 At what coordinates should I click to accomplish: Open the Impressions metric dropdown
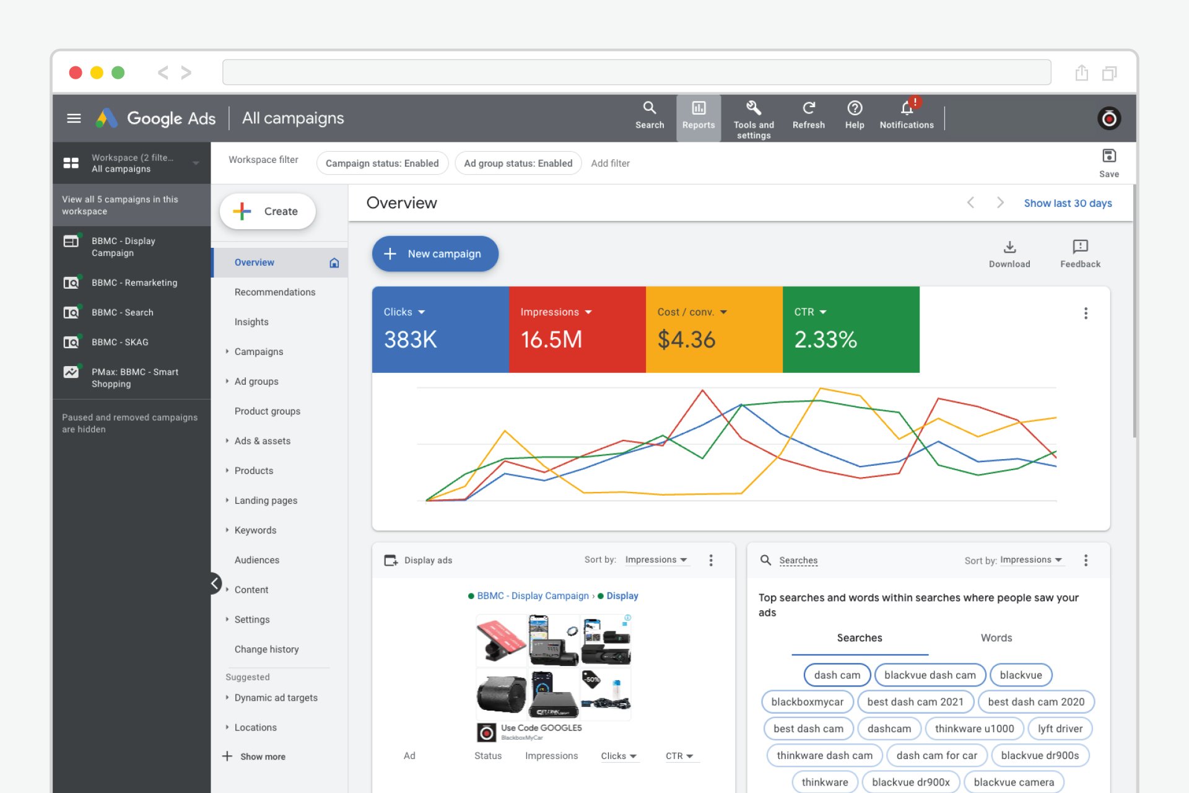[556, 312]
